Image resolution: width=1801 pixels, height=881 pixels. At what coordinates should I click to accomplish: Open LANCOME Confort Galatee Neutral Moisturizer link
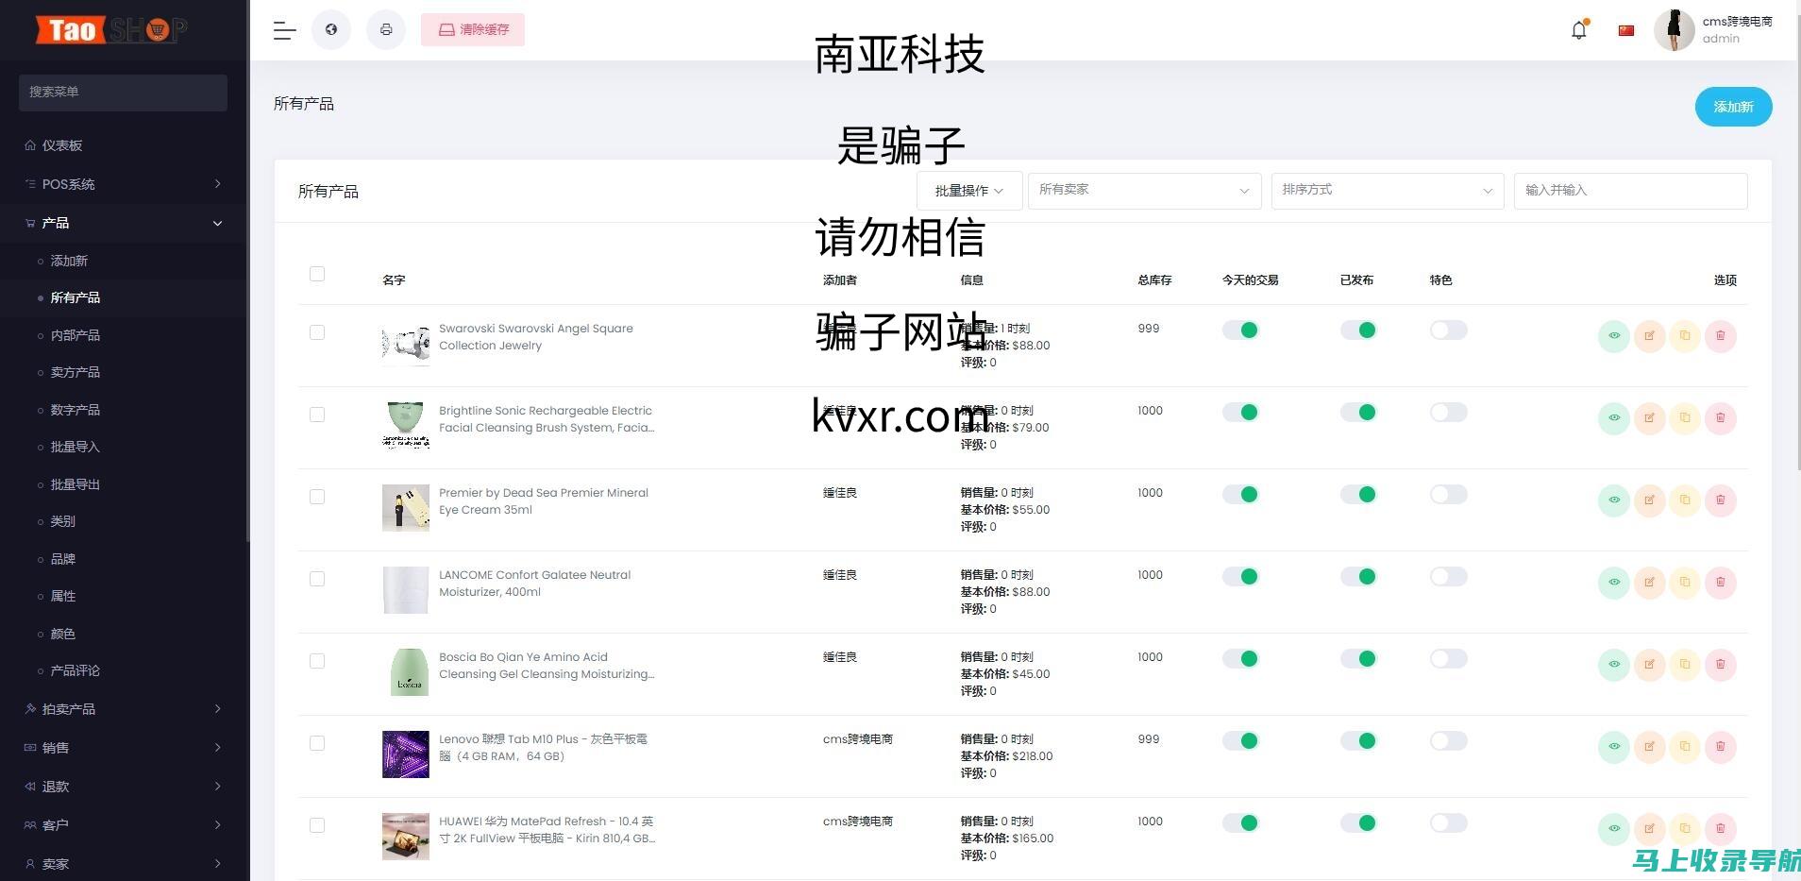(535, 584)
